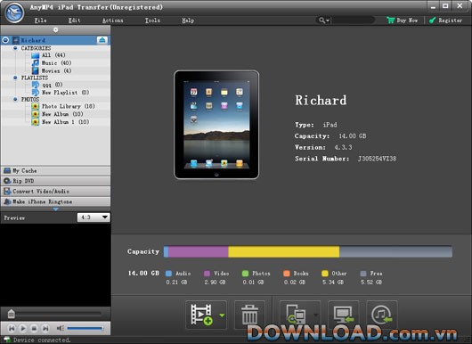Click inside the search field
This screenshot has width=472, height=344.
[x=353, y=20]
